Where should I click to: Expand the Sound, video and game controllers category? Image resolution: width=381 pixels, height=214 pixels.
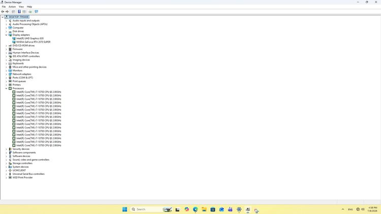[x=6, y=160]
